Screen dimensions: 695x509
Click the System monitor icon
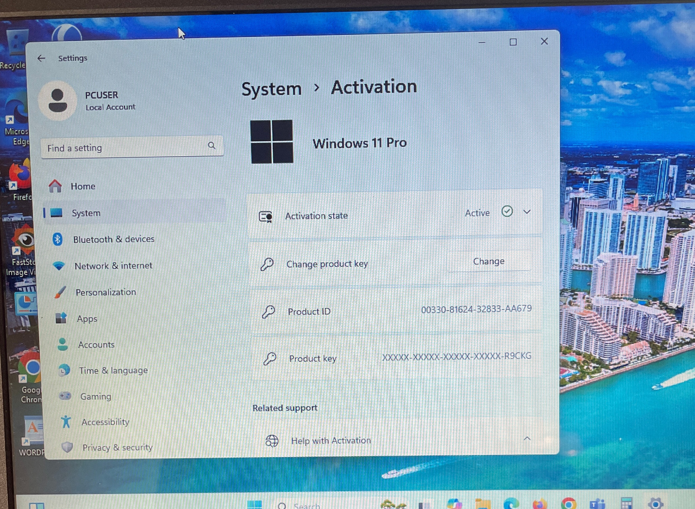[x=56, y=213]
